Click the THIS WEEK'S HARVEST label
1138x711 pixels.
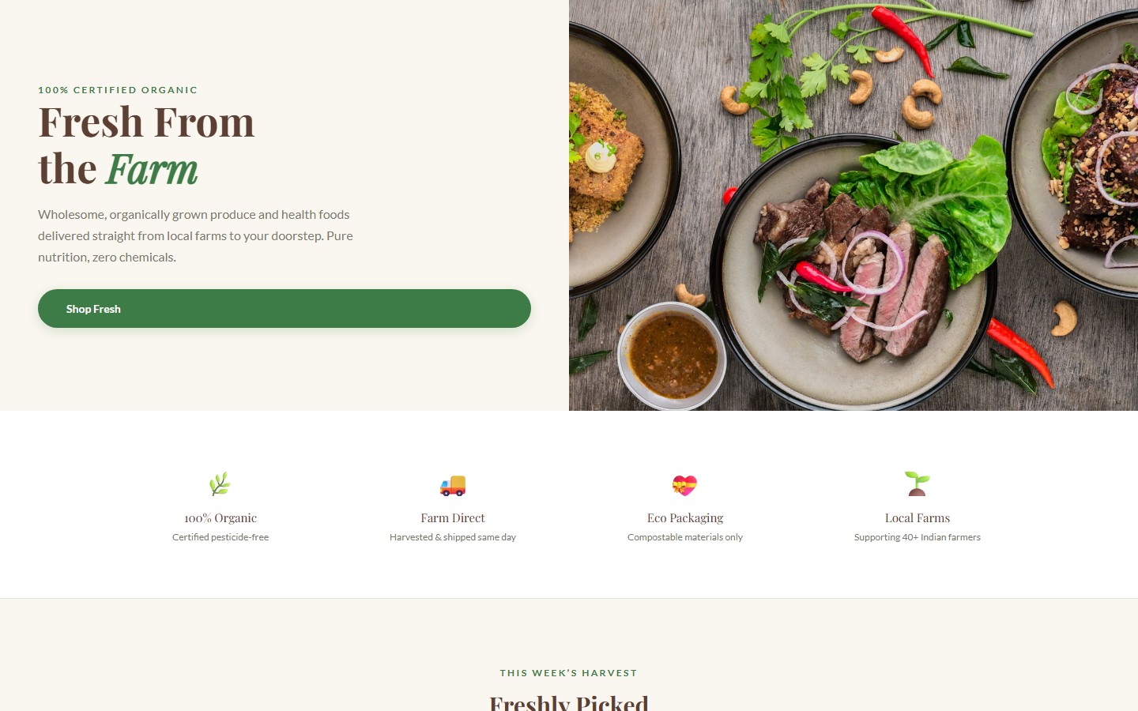(x=569, y=673)
